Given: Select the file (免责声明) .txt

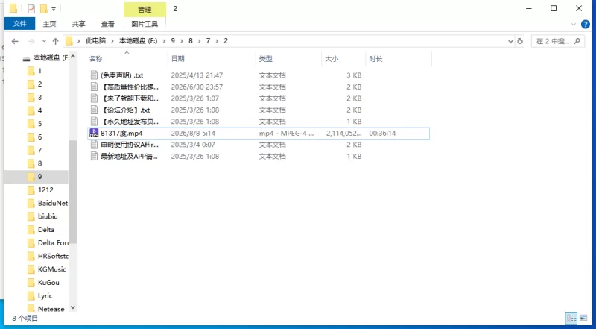Looking at the screenshot, I should coord(121,75).
